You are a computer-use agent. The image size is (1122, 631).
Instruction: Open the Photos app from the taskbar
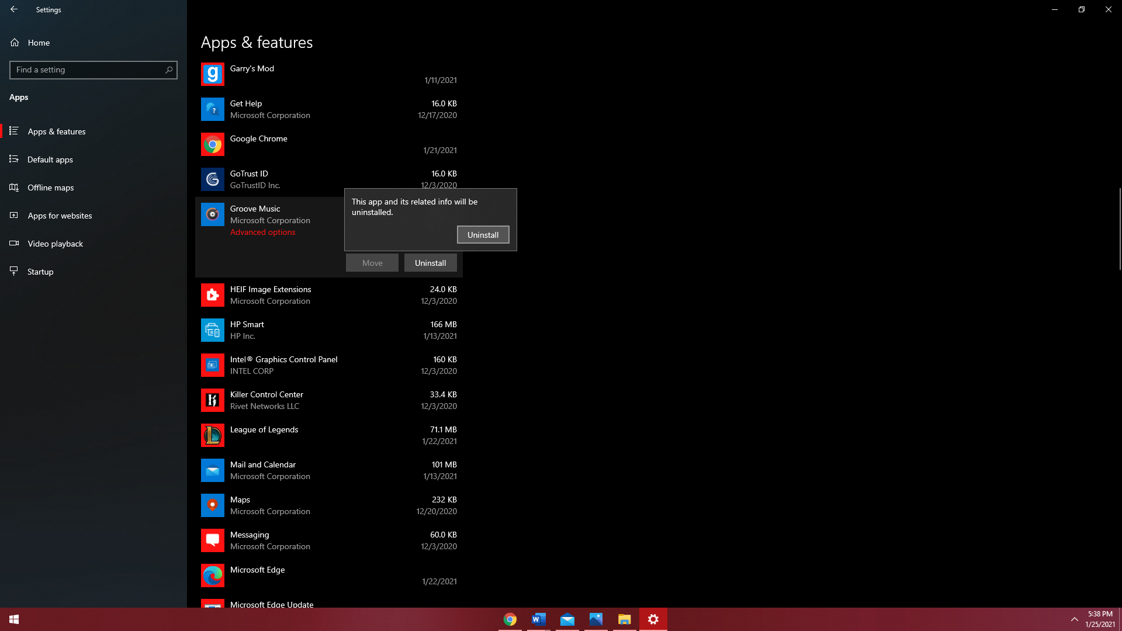tap(596, 619)
